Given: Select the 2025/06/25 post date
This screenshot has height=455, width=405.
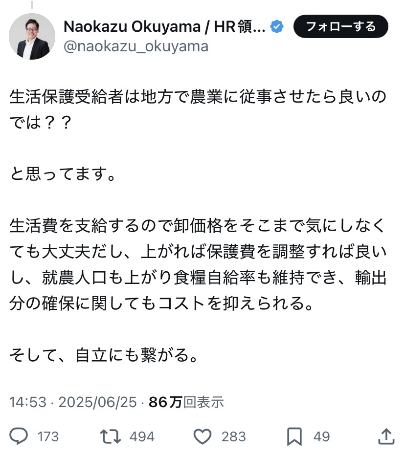Looking at the screenshot, I should point(96,402).
